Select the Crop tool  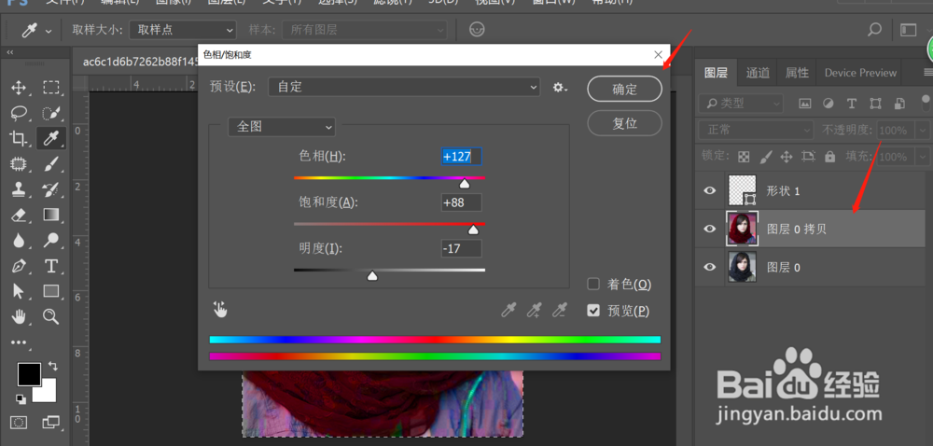click(x=19, y=138)
